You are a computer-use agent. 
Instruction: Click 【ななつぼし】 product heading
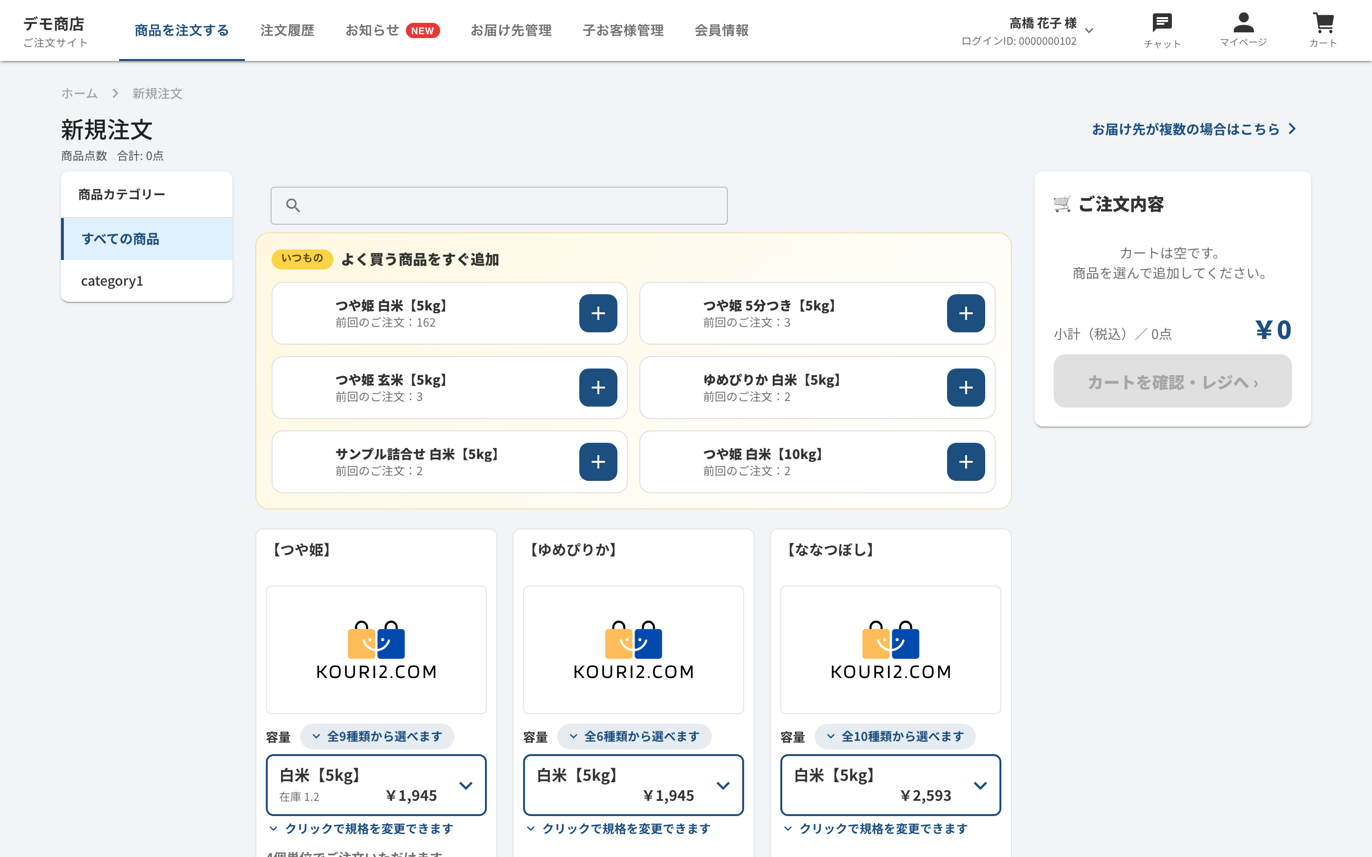click(831, 549)
